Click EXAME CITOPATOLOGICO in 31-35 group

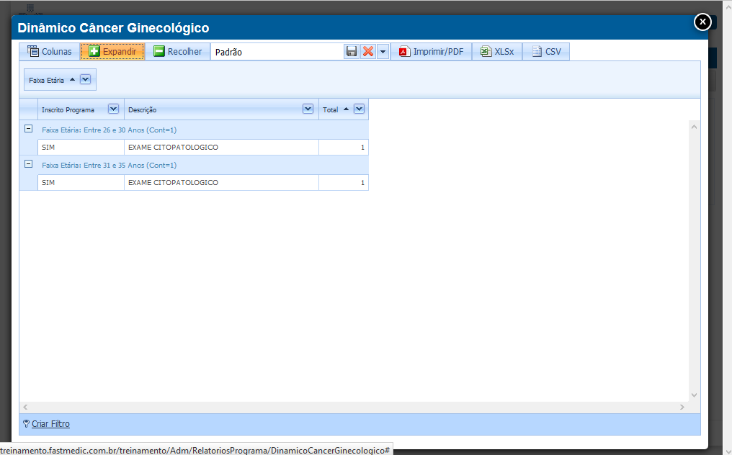point(221,182)
